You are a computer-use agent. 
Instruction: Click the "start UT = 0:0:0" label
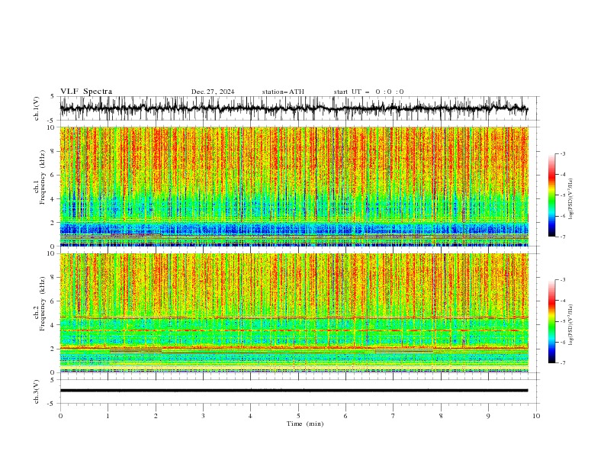pos(368,92)
